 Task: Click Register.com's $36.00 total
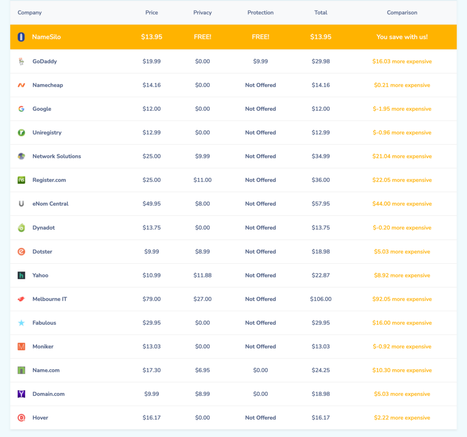coord(321,180)
